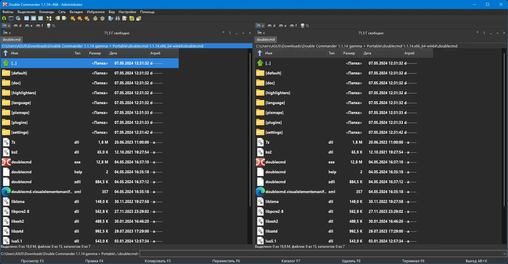The height and width of the screenshot is (264, 508).
Task: Click the left panel vertical scrollbar
Action: tap(250, 130)
